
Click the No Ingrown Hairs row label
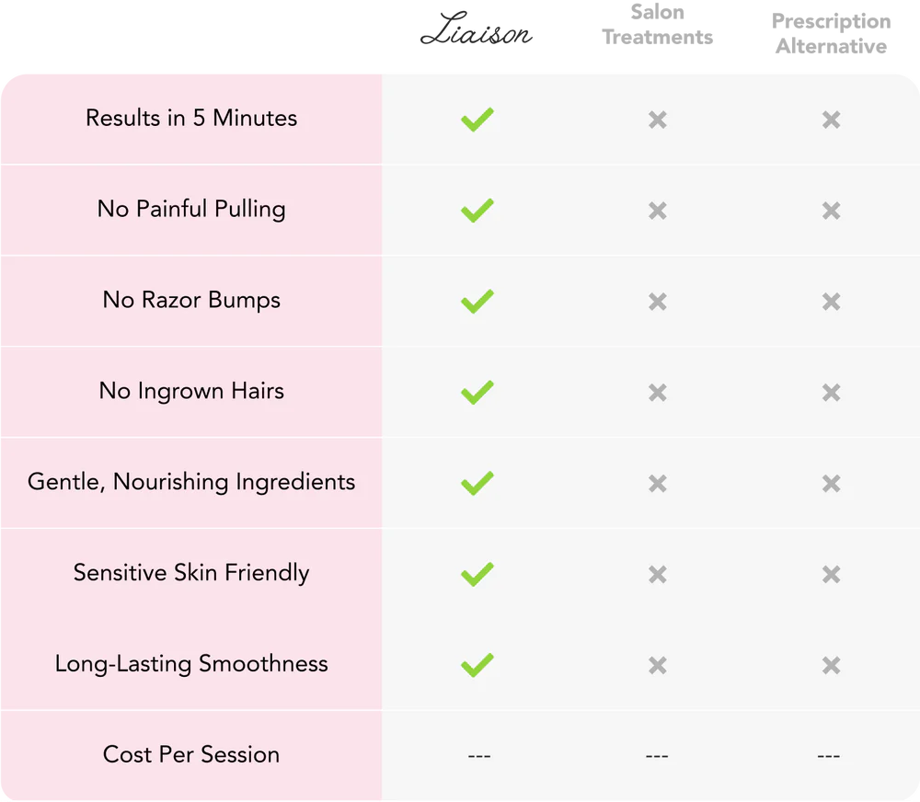coord(191,391)
